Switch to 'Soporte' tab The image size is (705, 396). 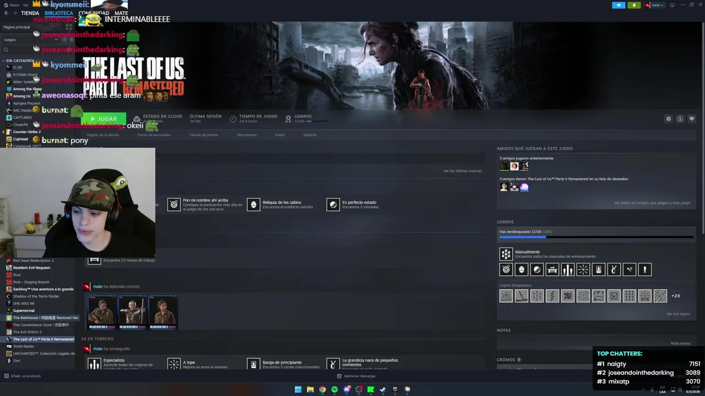tap(310, 135)
